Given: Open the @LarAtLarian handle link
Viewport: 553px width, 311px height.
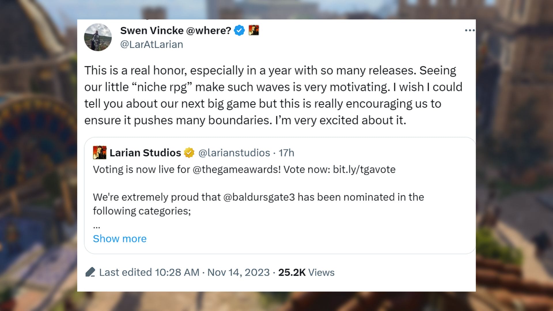Looking at the screenshot, I should tap(151, 44).
